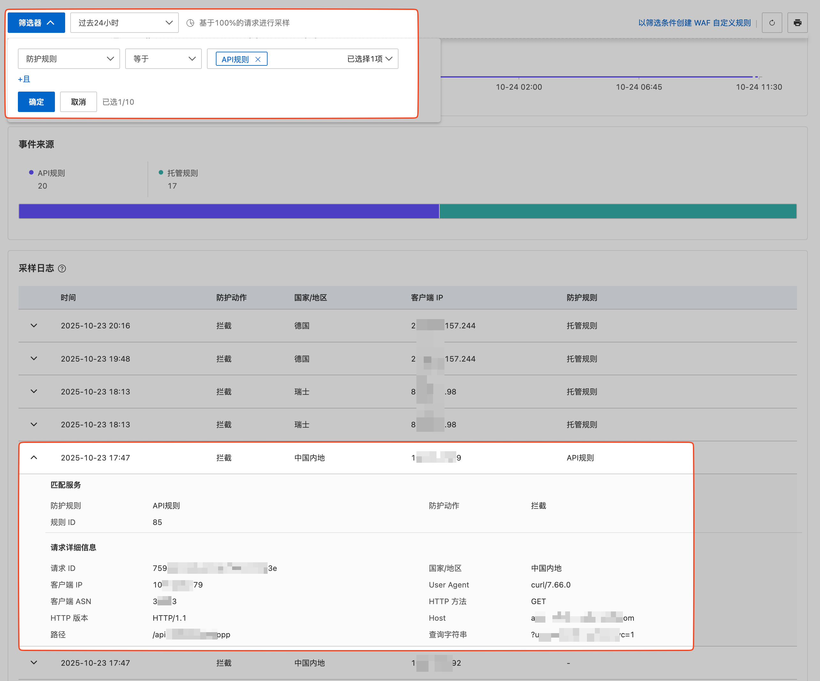This screenshot has height=681, width=820.
Task: Toggle the 托管规则 legend item
Action: tap(178, 173)
